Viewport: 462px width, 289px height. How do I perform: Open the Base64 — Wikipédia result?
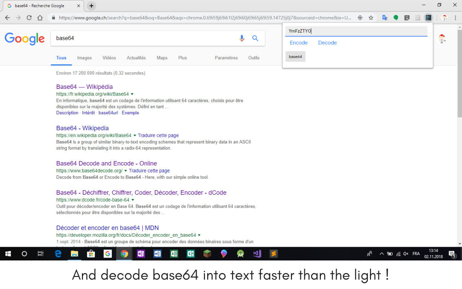(84, 87)
